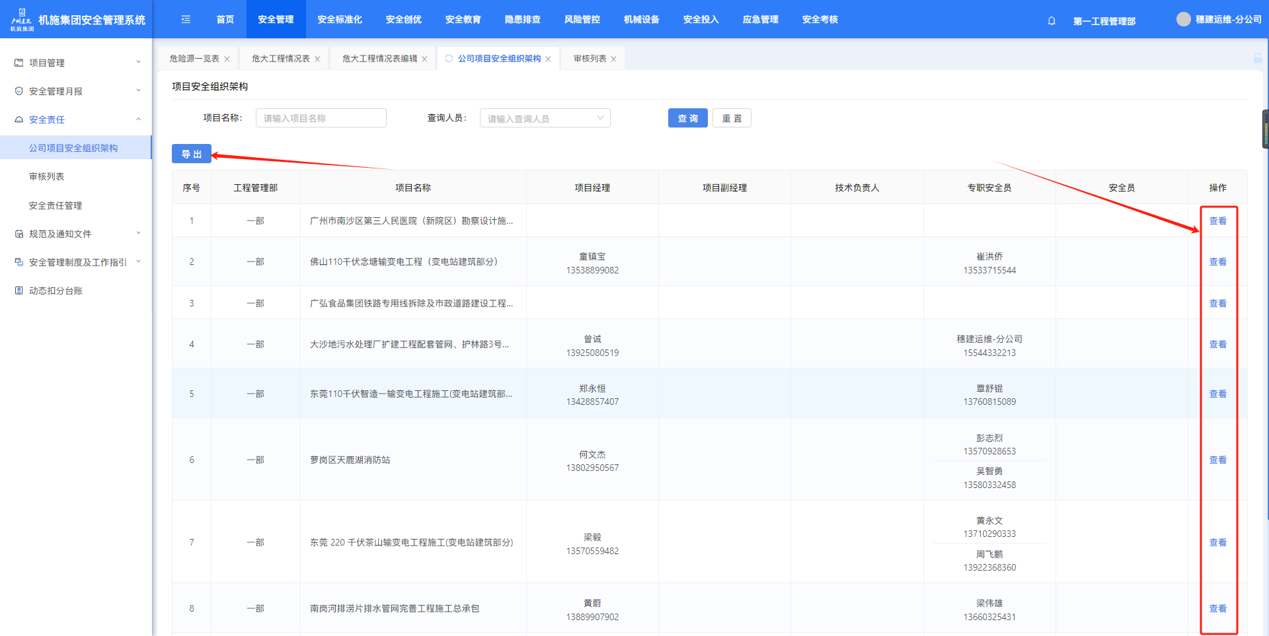Switch to the 危大工程情况表 tab
1269x636 pixels.
click(280, 59)
